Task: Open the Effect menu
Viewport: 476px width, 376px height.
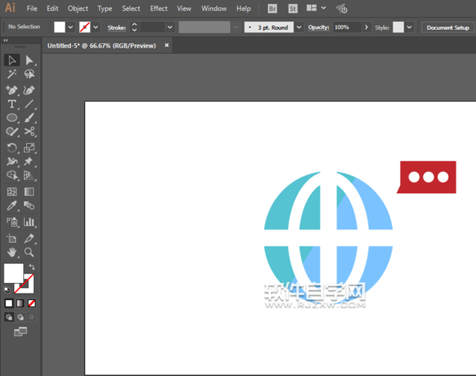Action: 158,9
